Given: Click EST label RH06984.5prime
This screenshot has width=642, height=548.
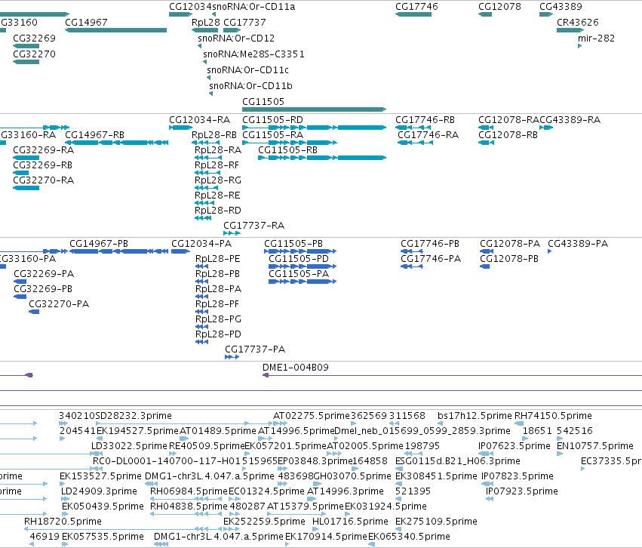Looking at the screenshot, I should [x=189, y=491].
